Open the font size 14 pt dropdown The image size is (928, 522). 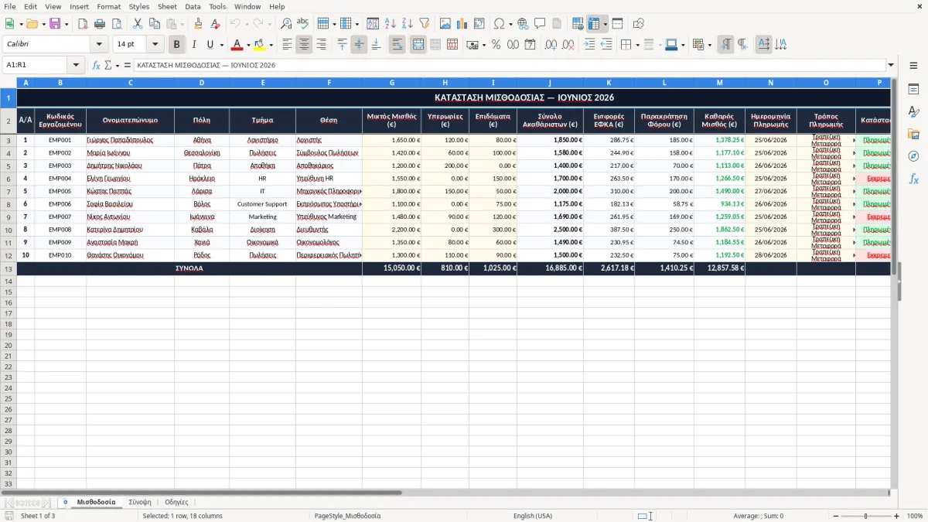coord(155,45)
